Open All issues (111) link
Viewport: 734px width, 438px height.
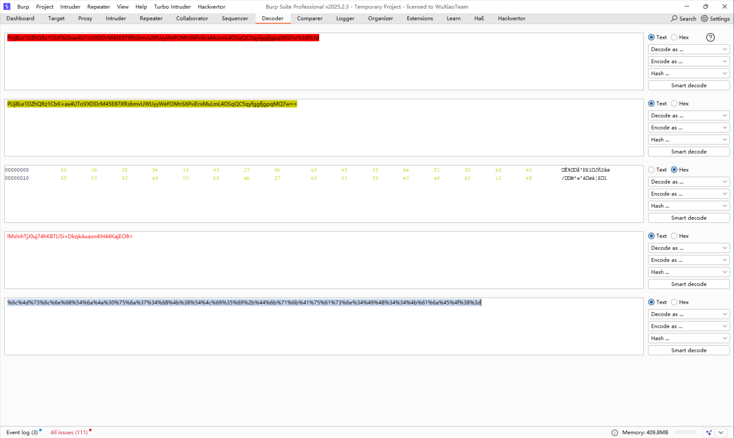(69, 432)
